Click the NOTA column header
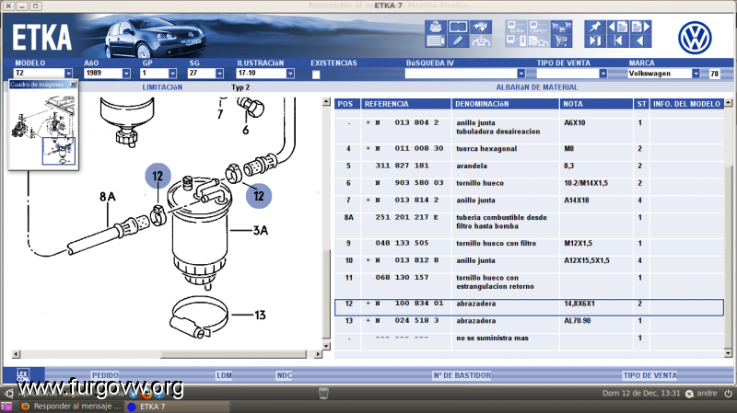The width and height of the screenshot is (737, 413). click(596, 104)
